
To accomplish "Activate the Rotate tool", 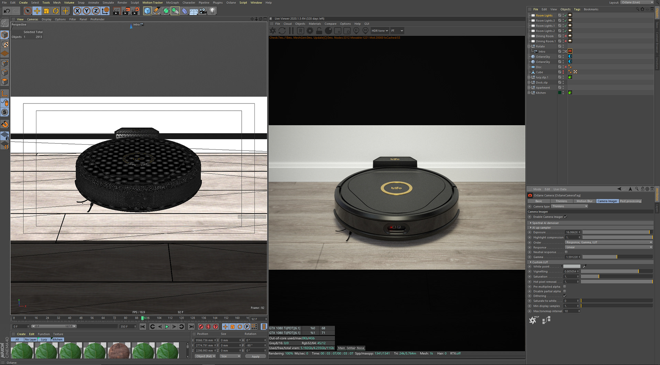I will tap(56, 11).
